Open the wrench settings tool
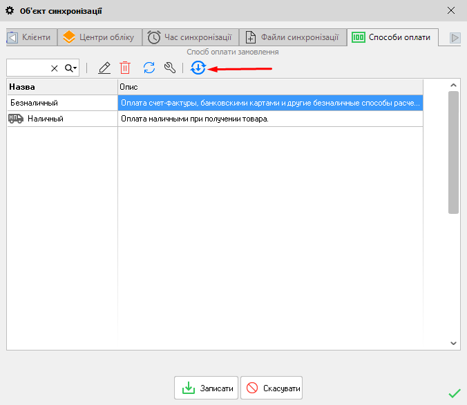467x405 pixels. [x=169, y=68]
